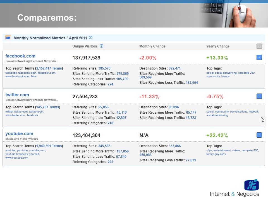Open the facebook.com site link

point(20,56)
